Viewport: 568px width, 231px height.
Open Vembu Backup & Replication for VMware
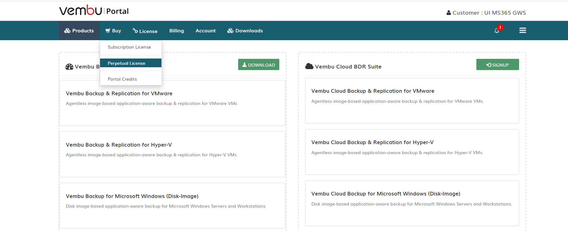point(172,103)
